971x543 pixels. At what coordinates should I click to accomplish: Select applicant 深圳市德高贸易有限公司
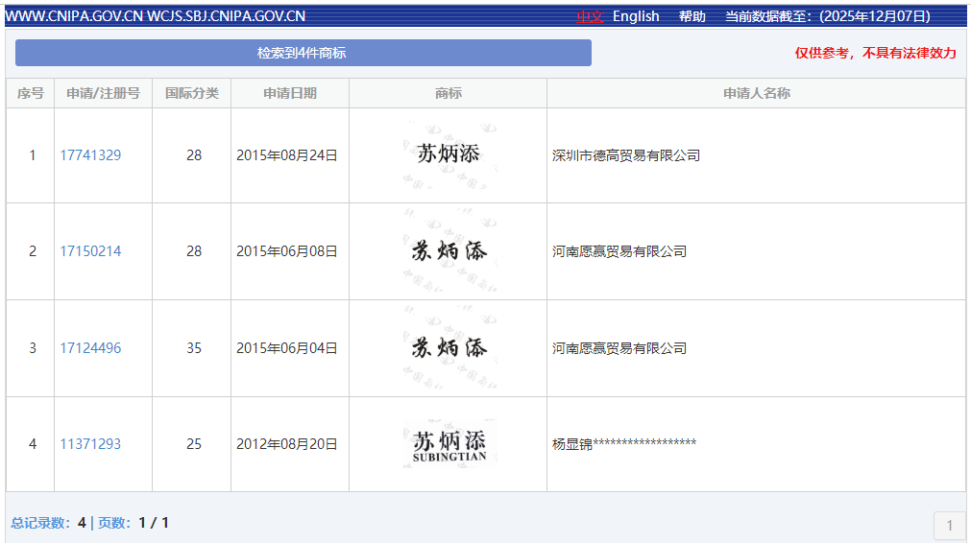626,155
